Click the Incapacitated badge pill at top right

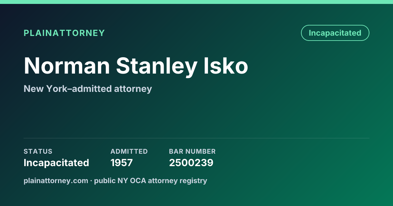pos(335,33)
